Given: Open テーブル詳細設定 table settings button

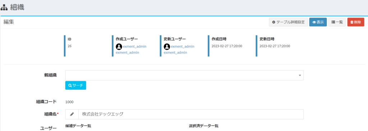Looking at the screenshot, I should tap(289, 22).
